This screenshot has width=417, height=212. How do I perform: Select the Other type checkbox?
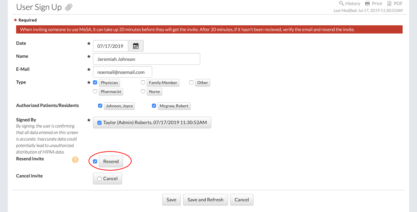click(x=191, y=82)
